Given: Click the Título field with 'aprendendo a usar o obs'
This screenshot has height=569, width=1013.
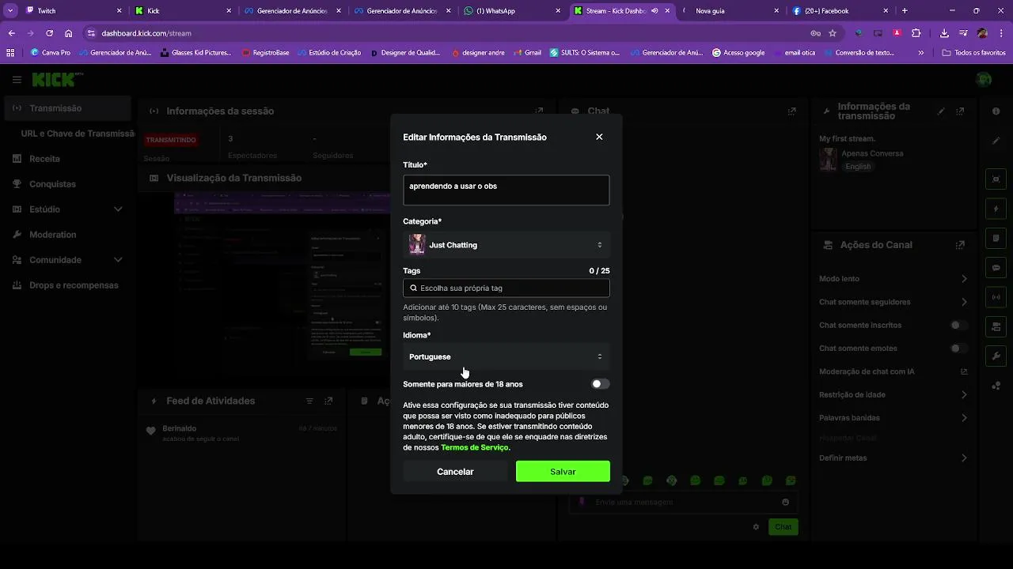Looking at the screenshot, I should pyautogui.click(x=506, y=190).
